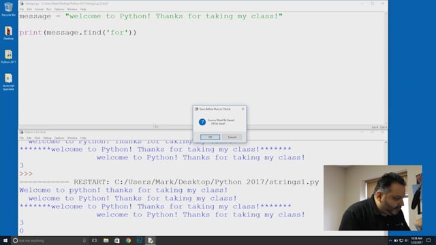Click the 'message' variable in the editor code

(x=35, y=16)
